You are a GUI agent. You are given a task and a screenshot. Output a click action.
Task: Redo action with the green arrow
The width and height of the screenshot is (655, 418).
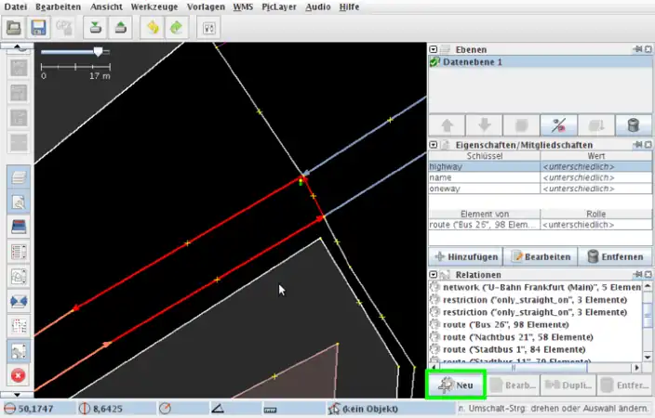pyautogui.click(x=177, y=28)
